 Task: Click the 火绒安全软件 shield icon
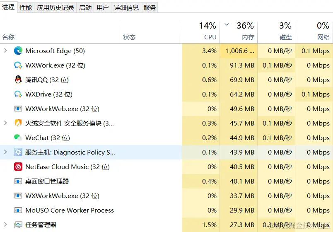point(18,123)
